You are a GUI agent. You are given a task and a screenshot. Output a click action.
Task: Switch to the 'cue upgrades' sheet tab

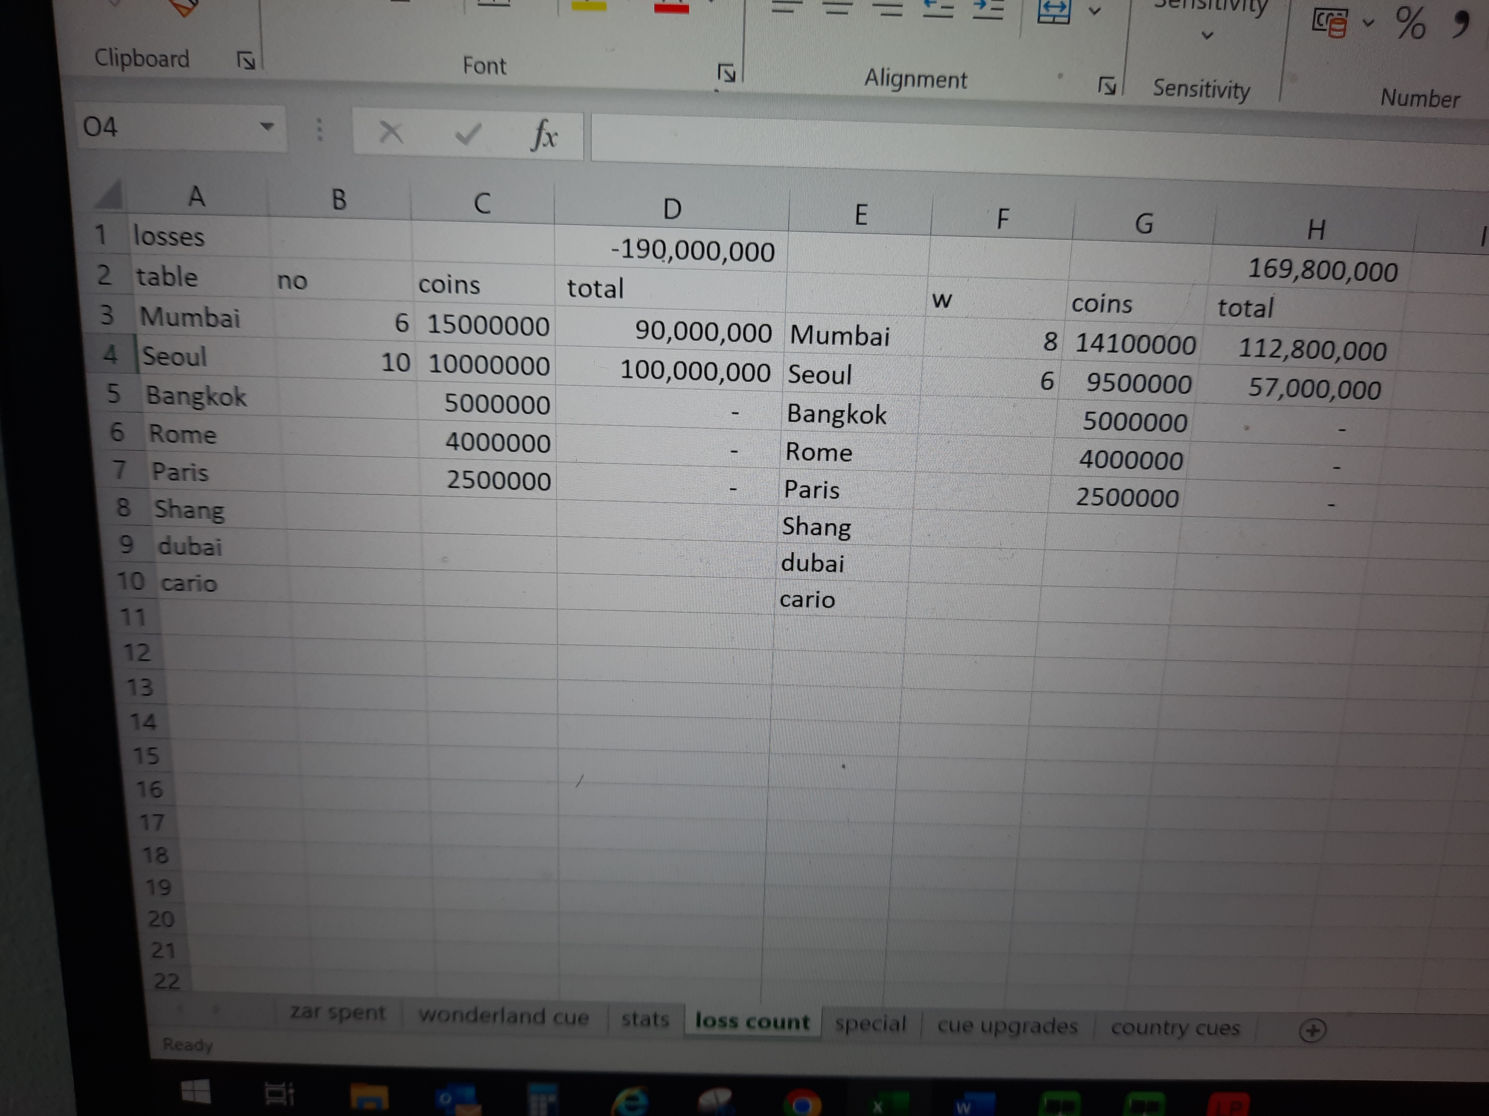pyautogui.click(x=1007, y=1026)
